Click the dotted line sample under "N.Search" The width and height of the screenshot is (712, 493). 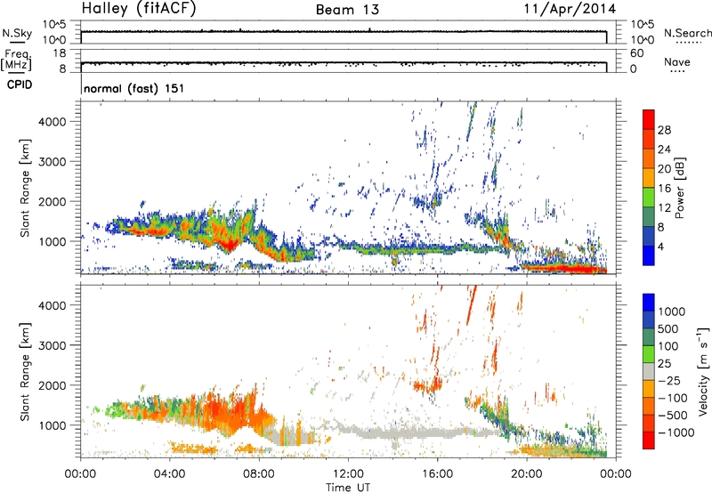[688, 43]
